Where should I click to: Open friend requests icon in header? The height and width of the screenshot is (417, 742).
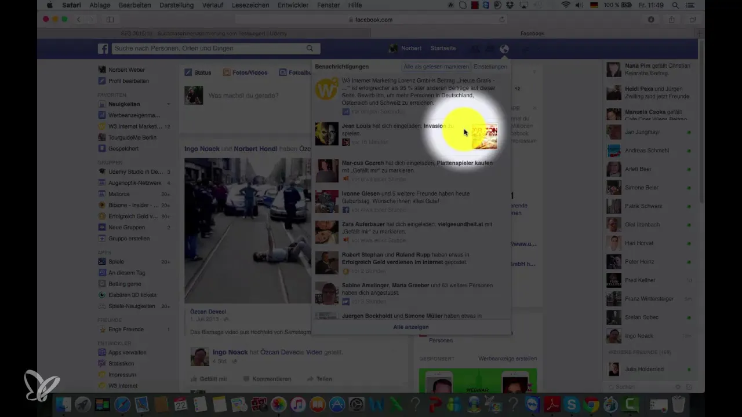[x=475, y=49]
